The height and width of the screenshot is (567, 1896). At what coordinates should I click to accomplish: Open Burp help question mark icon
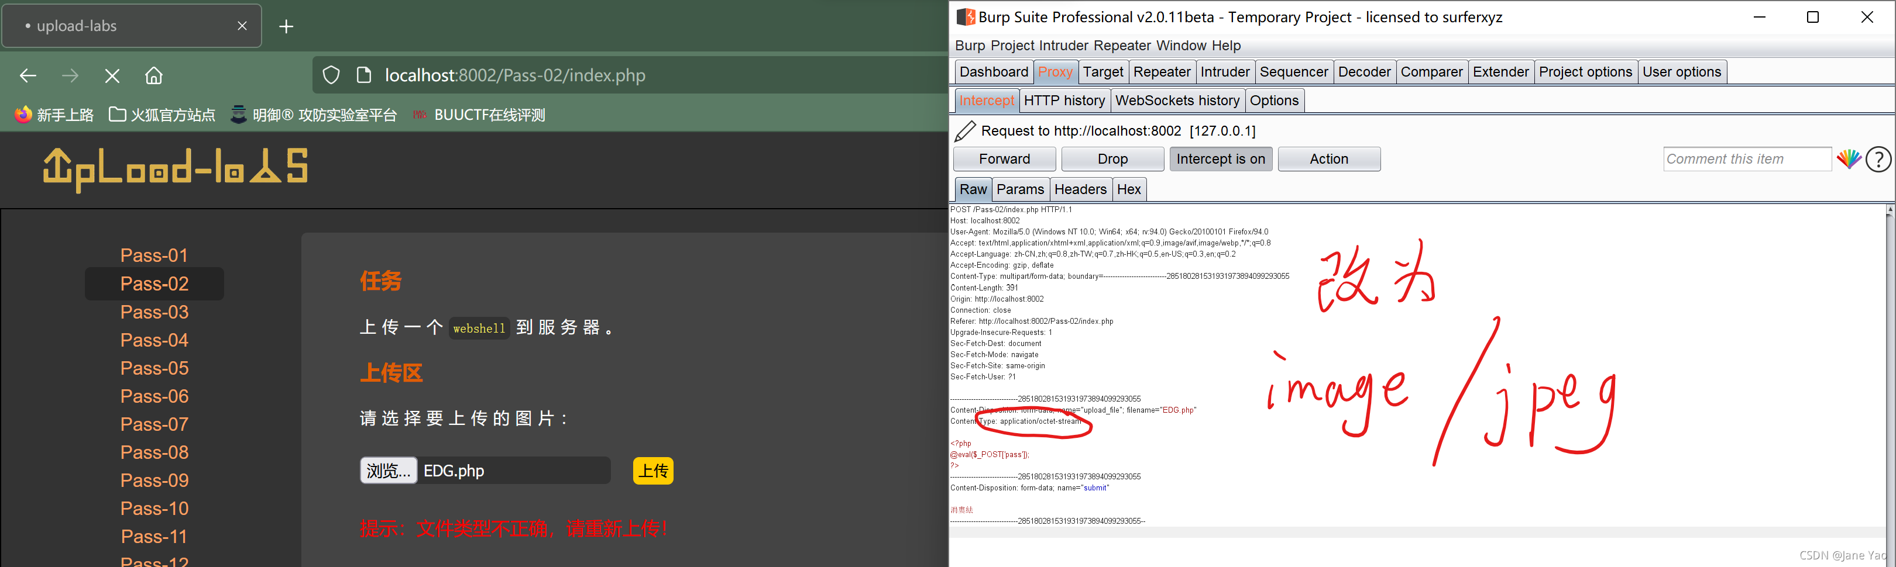click(x=1878, y=159)
